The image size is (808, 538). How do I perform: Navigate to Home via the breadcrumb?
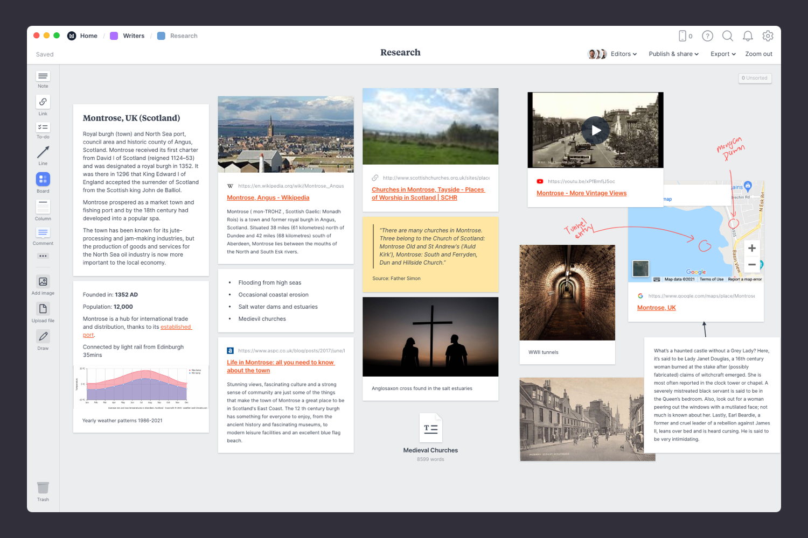[89, 36]
